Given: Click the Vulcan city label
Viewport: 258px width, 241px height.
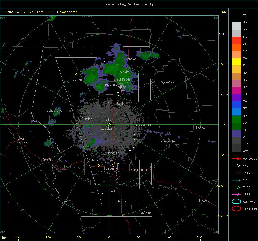Looking at the screenshot, I should click(146, 213).
